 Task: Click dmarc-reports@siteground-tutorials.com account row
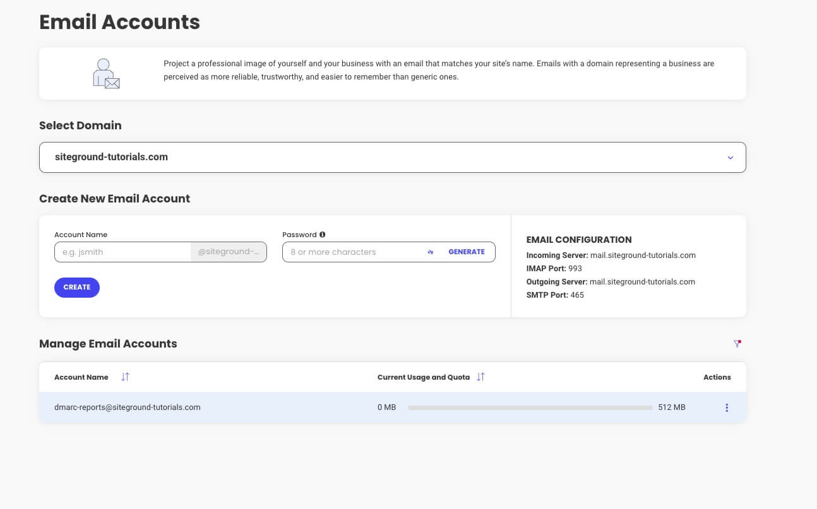tap(393, 407)
